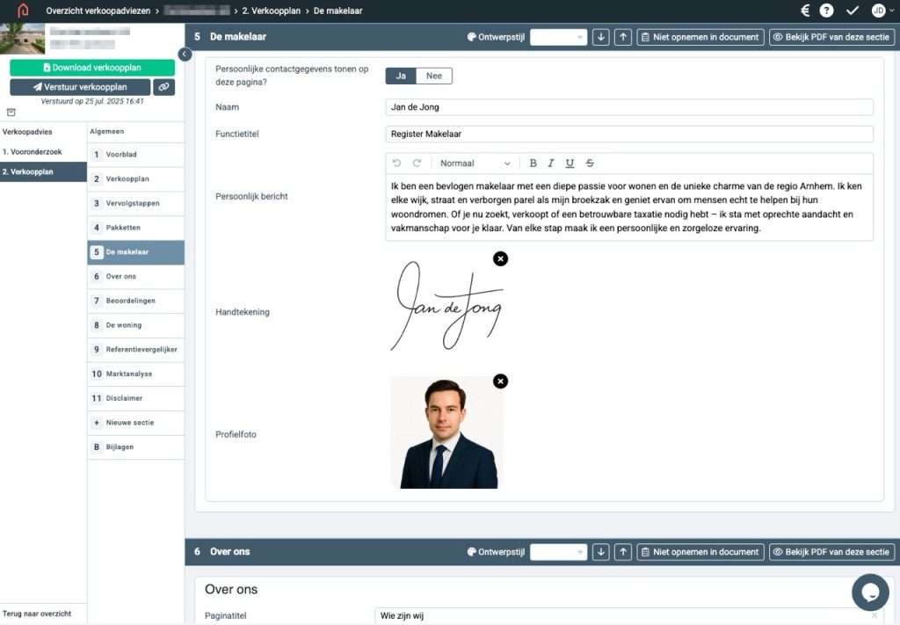The height and width of the screenshot is (625, 900).
Task: Open section 9 Referentievergelijker
Action: (x=136, y=350)
